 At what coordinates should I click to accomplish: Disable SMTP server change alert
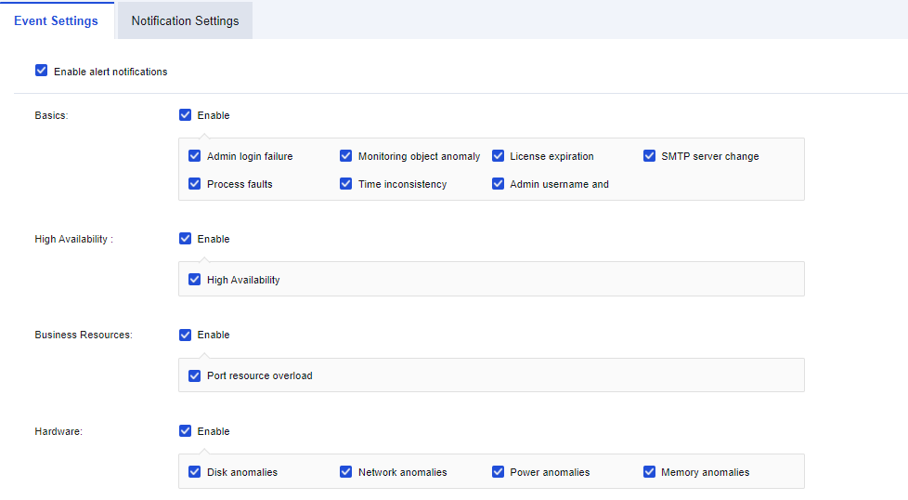click(x=650, y=156)
